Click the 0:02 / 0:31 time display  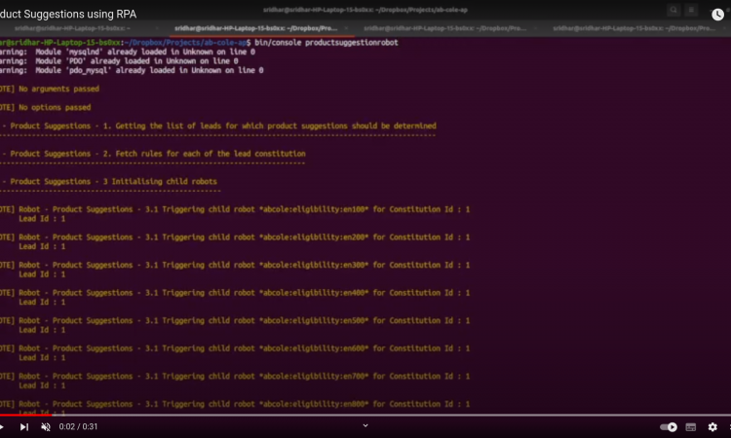79,426
